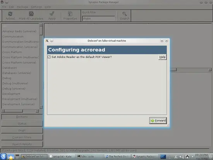The width and height of the screenshot is (213, 160).
Task: Open the Package menu in Synaptic
Action: (x=22, y=7)
